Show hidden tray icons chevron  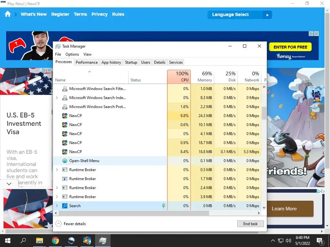tap(273, 241)
